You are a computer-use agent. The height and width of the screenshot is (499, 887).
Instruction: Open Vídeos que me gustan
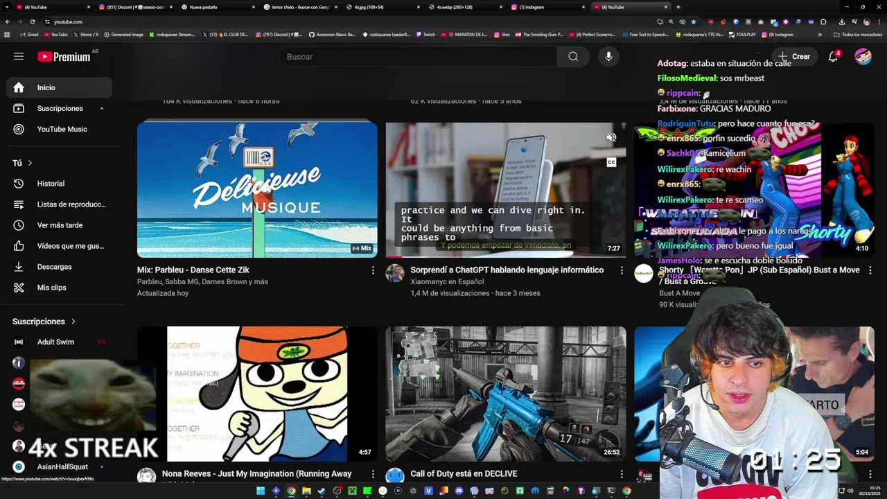(x=60, y=246)
